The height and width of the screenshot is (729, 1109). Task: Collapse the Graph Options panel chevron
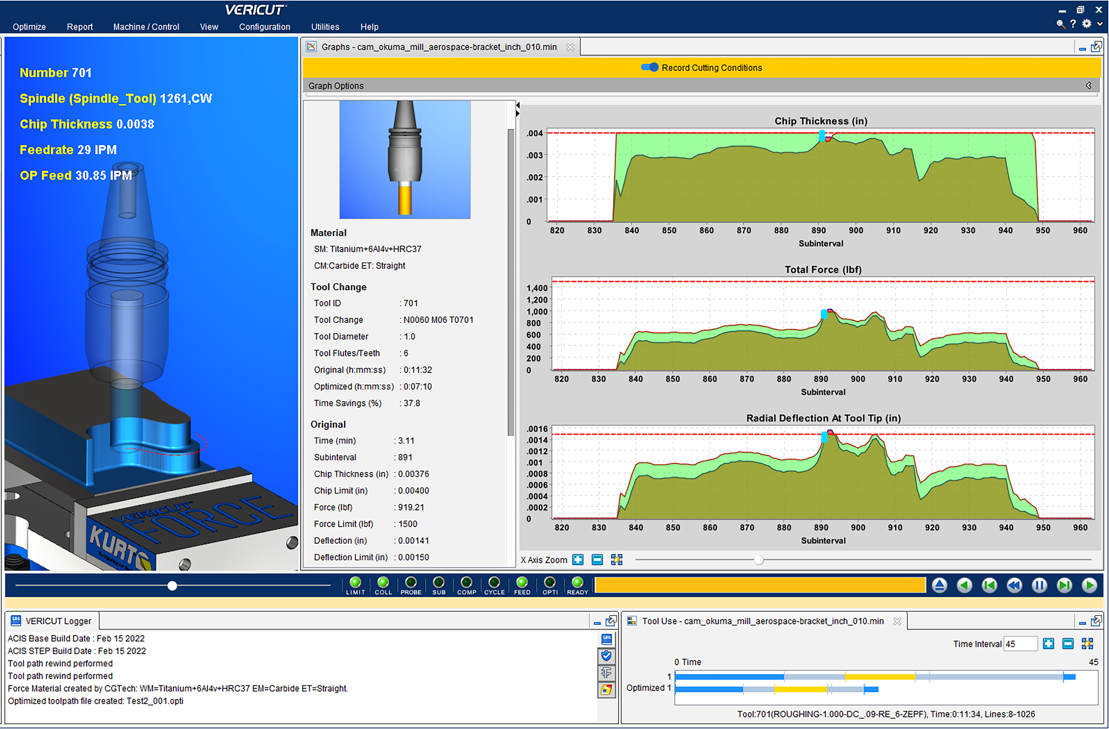[1089, 85]
